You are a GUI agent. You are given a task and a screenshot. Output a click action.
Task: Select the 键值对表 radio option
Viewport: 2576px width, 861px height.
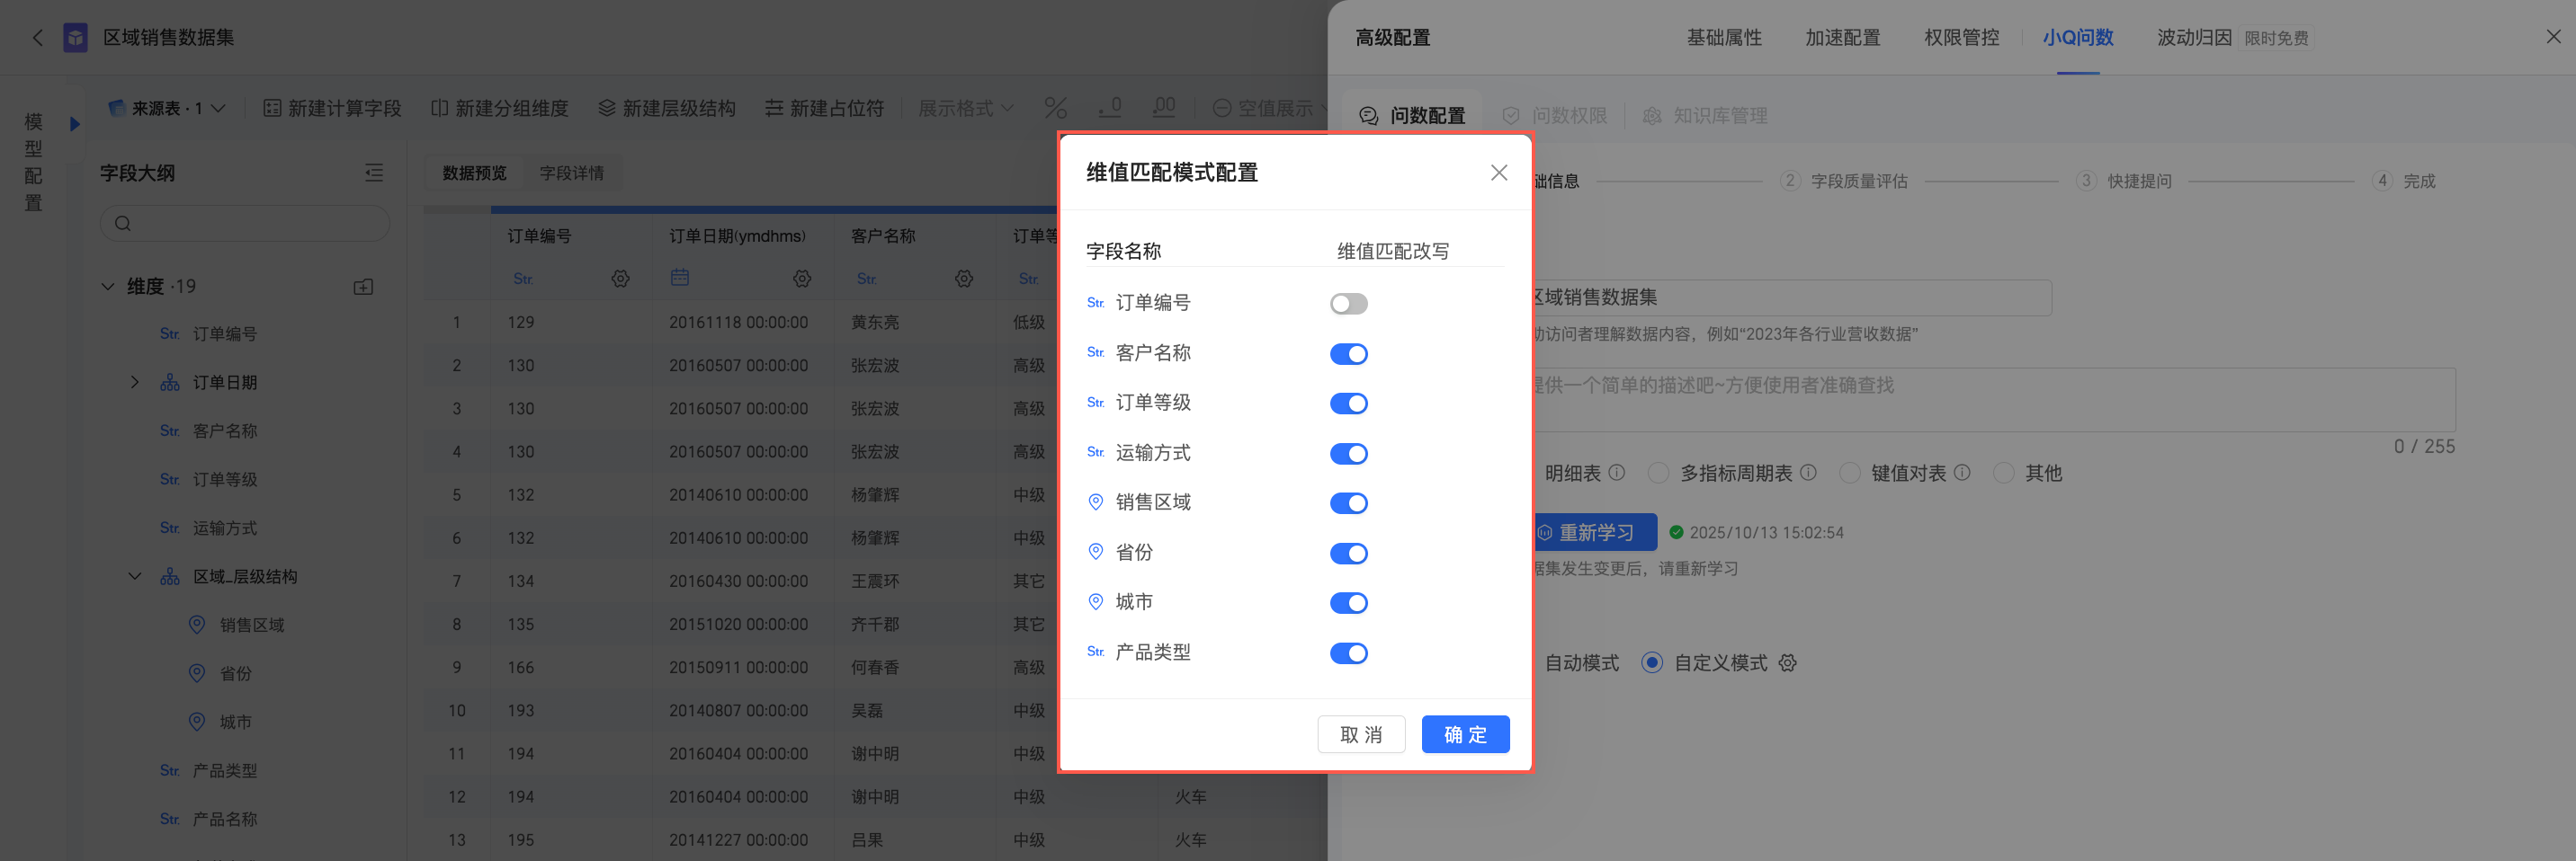coord(1850,474)
